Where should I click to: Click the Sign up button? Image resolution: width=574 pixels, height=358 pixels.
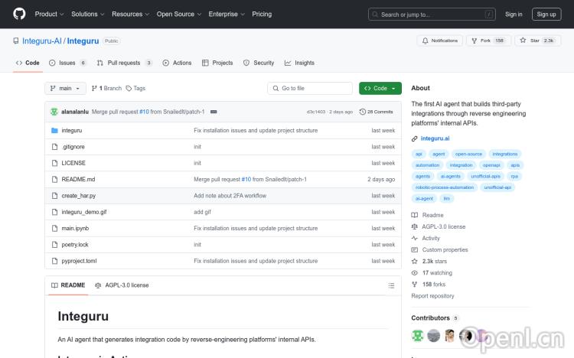[x=546, y=14]
